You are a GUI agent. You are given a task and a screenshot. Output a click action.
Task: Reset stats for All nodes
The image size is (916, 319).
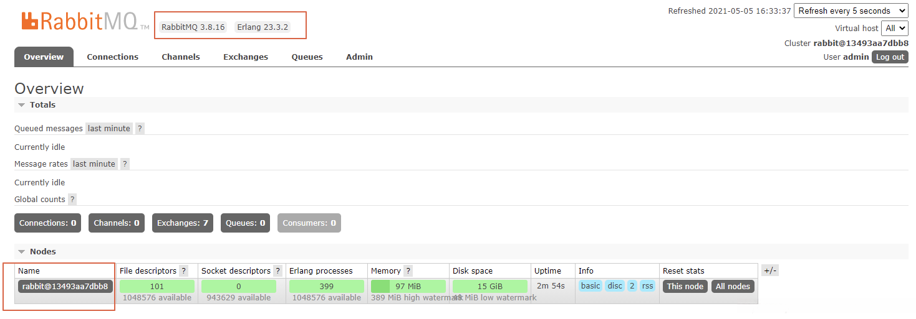(733, 287)
